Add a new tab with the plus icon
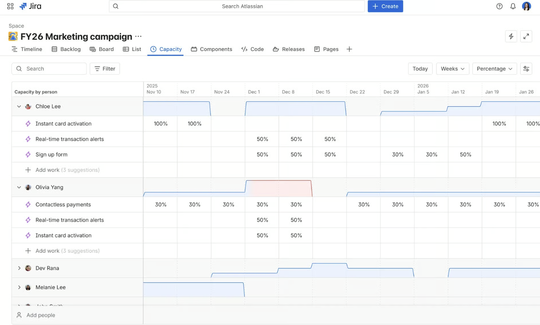This screenshot has width=540, height=325. point(349,49)
